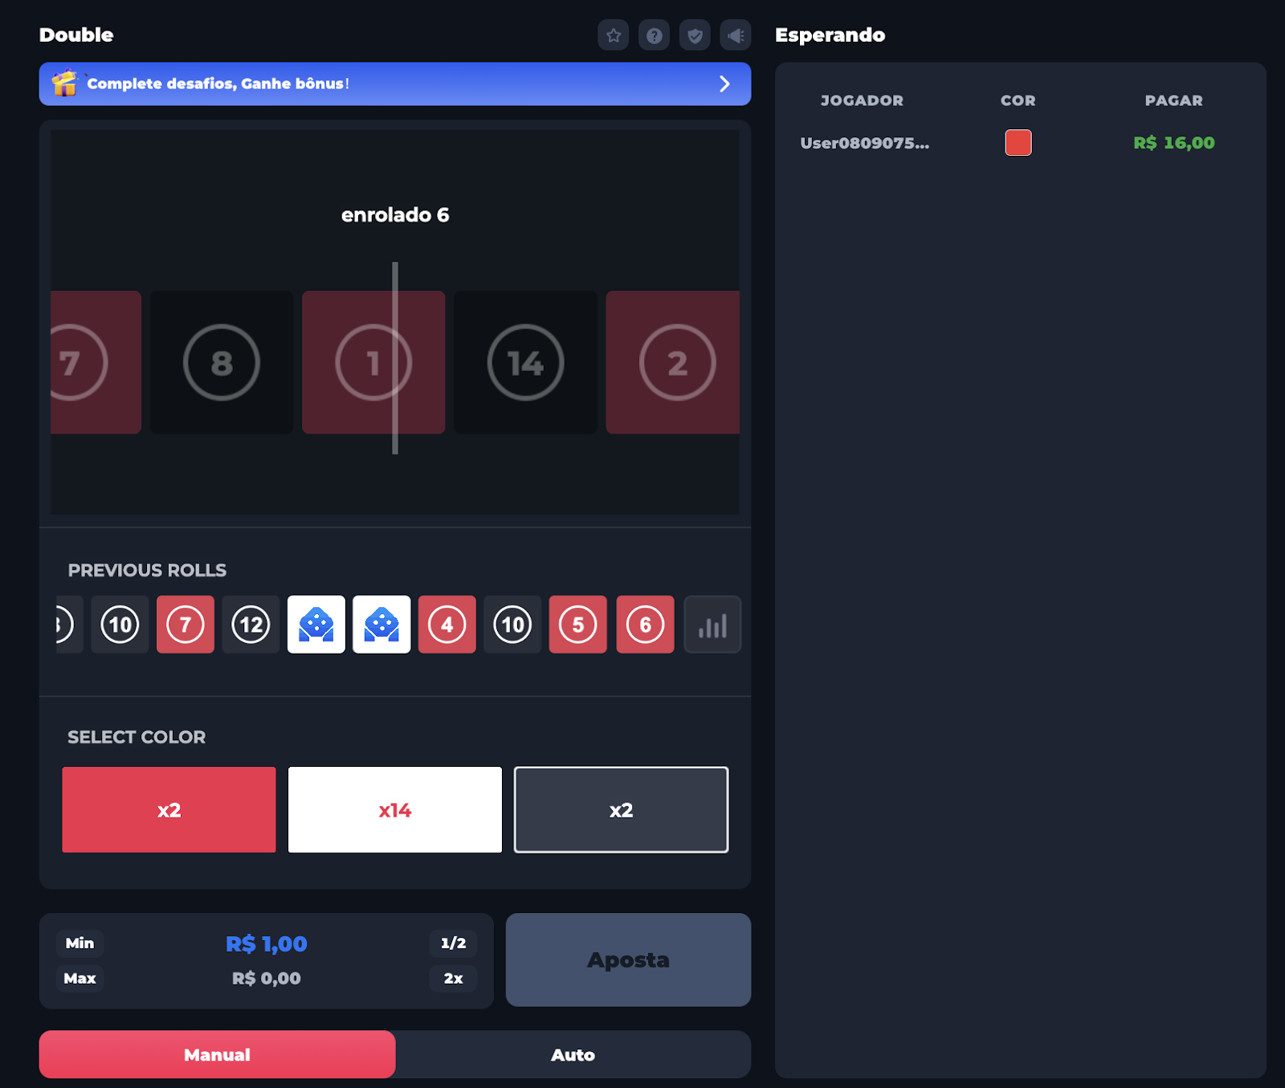Choose the red x2 color
The width and height of the screenshot is (1285, 1088).
[x=169, y=809]
